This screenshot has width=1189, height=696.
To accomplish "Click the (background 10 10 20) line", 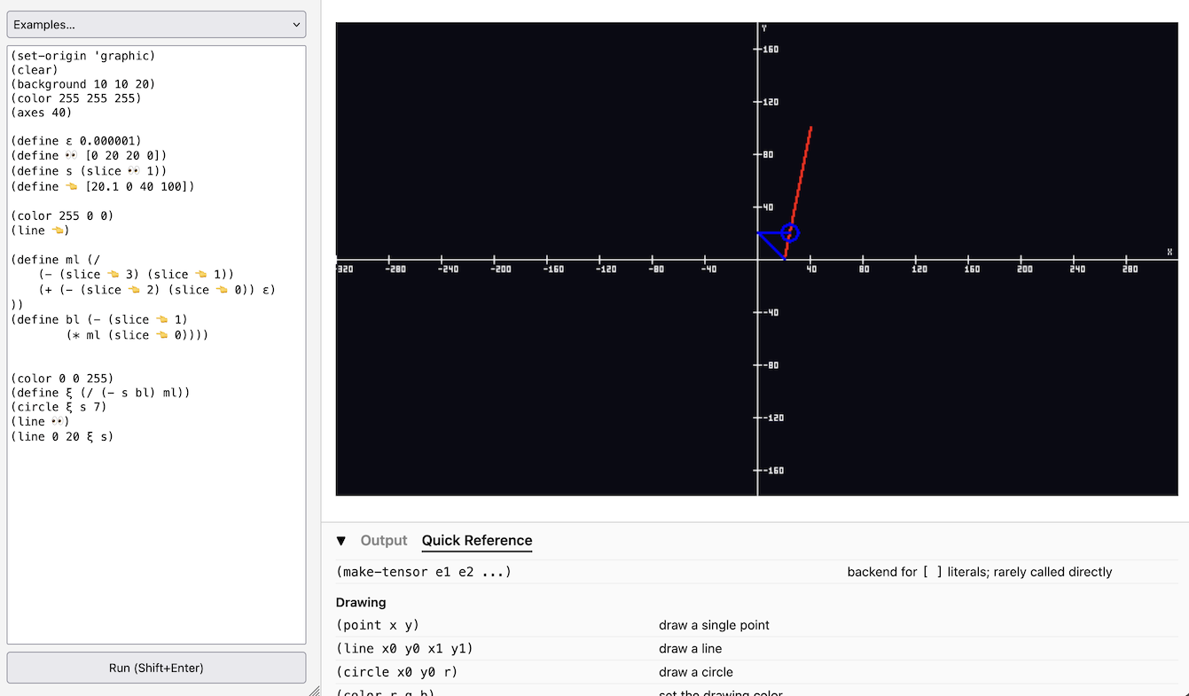I will pos(83,84).
